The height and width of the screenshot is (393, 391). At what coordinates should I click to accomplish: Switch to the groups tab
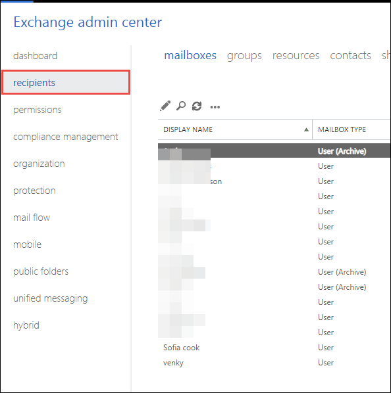244,56
